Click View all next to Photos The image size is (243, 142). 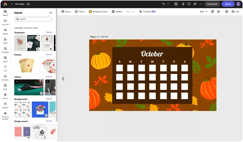click(49, 55)
